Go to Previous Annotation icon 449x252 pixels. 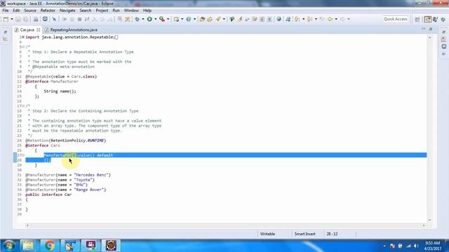tap(309, 19)
